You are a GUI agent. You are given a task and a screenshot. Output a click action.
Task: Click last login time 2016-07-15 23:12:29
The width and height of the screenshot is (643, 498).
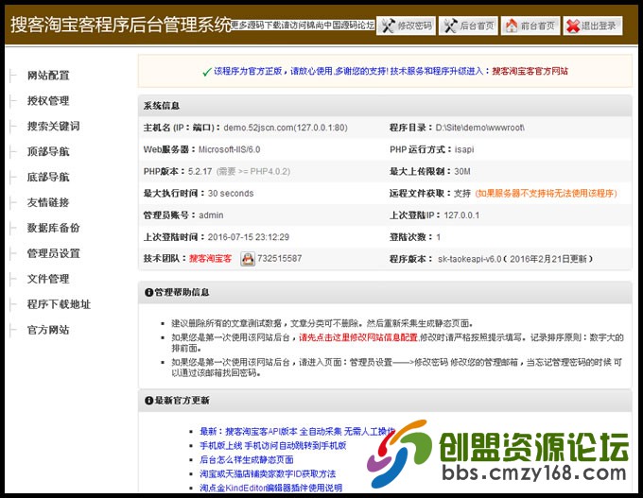[249, 237]
